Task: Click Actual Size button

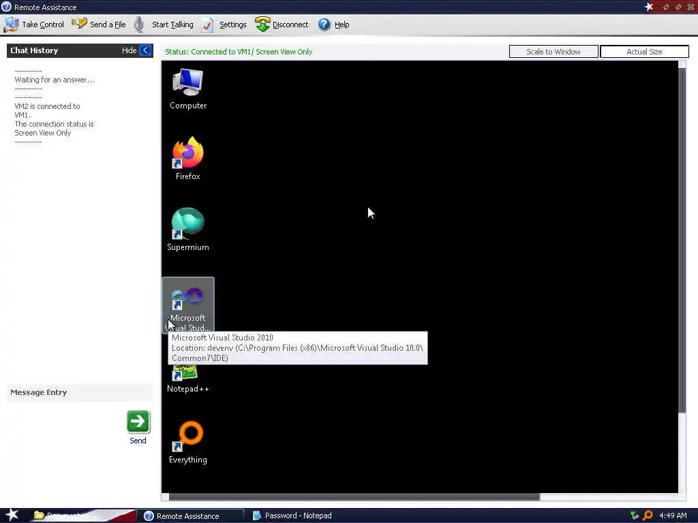Action: point(644,52)
